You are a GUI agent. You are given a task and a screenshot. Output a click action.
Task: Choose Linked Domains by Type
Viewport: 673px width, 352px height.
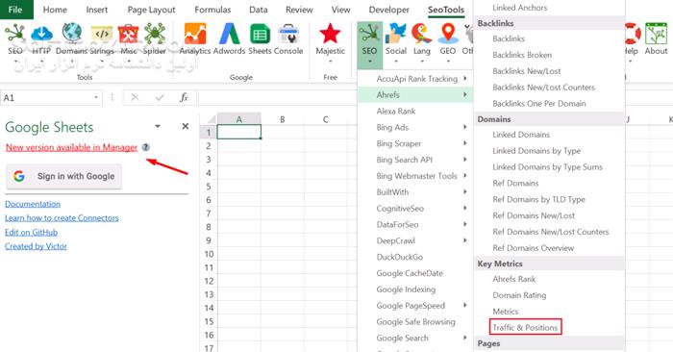[x=536, y=151]
